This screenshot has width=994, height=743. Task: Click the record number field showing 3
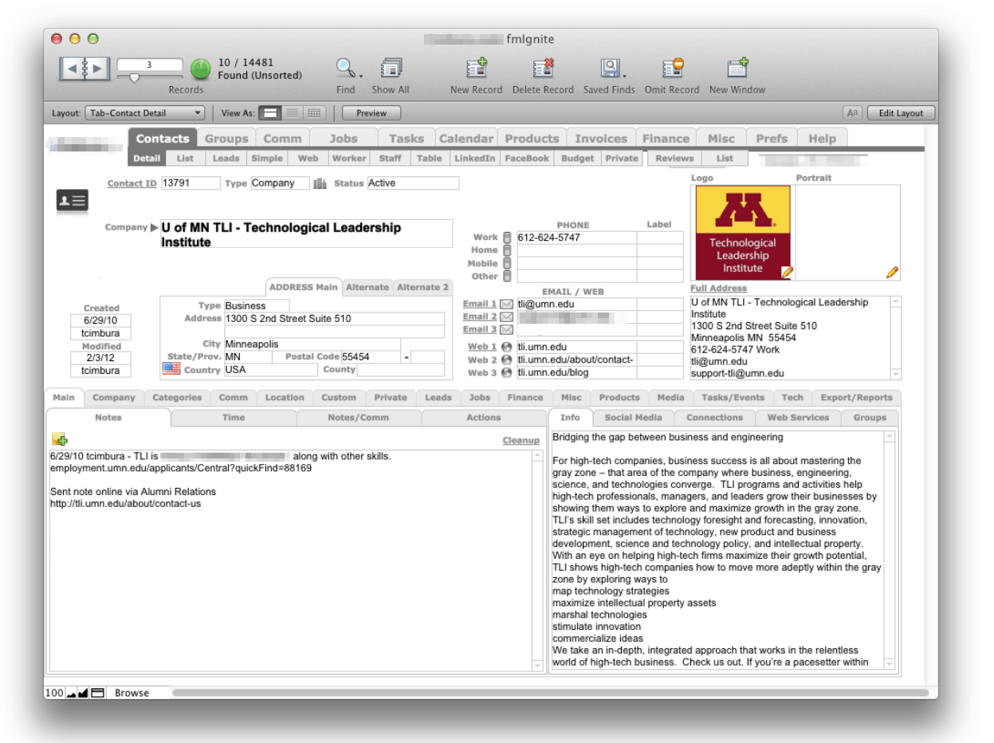150,65
